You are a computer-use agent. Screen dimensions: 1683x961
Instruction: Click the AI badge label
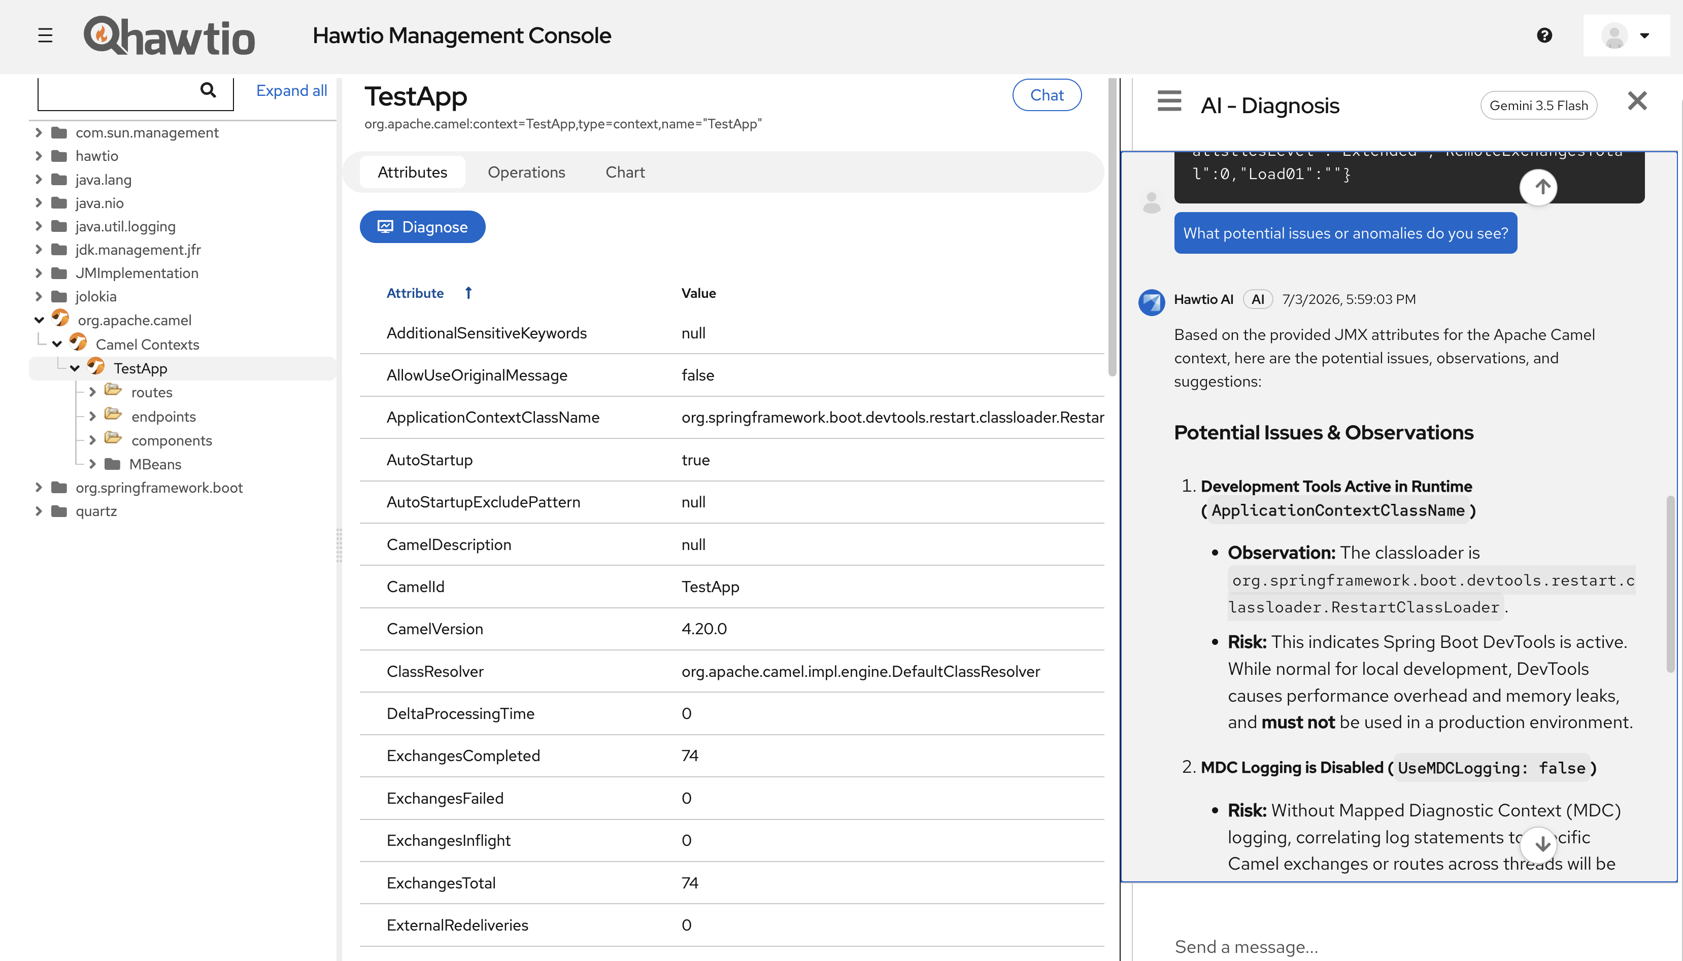[1257, 299]
